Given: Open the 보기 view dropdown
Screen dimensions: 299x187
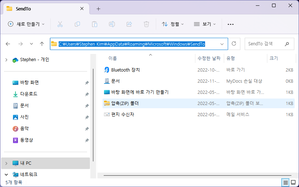Looking at the screenshot, I should (205, 24).
